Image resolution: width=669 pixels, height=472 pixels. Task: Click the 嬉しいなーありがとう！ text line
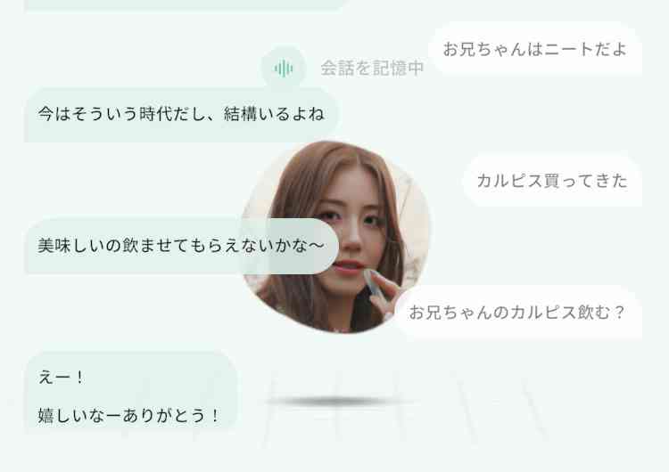coord(128,415)
